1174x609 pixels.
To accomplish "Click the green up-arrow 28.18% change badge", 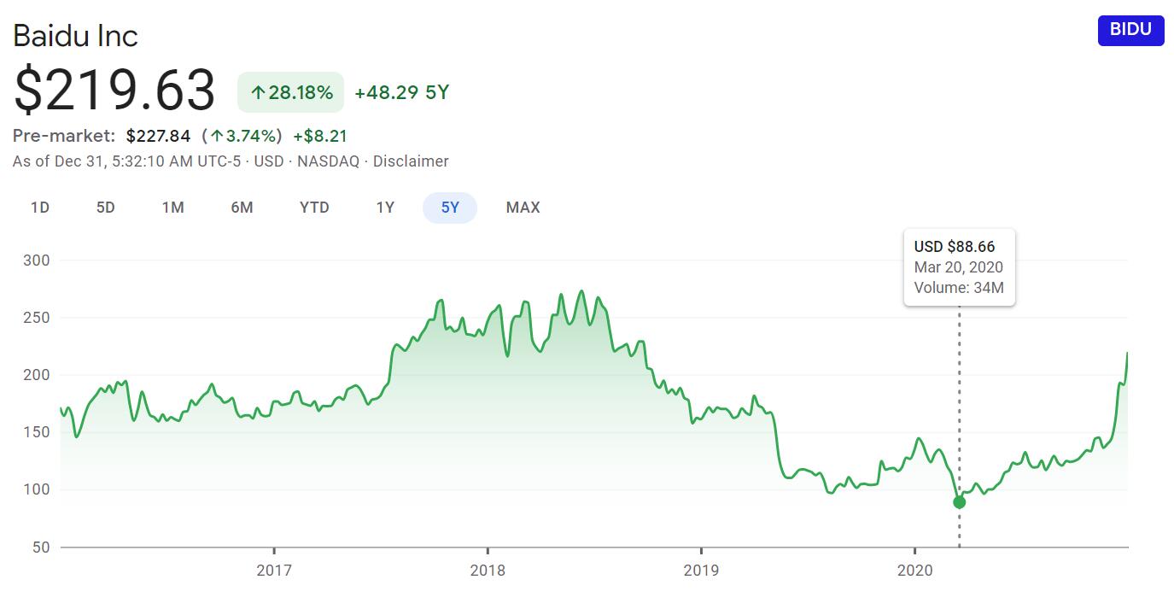I will 290,92.
